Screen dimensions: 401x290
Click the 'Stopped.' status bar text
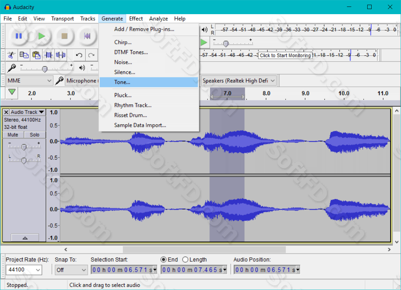(x=17, y=285)
